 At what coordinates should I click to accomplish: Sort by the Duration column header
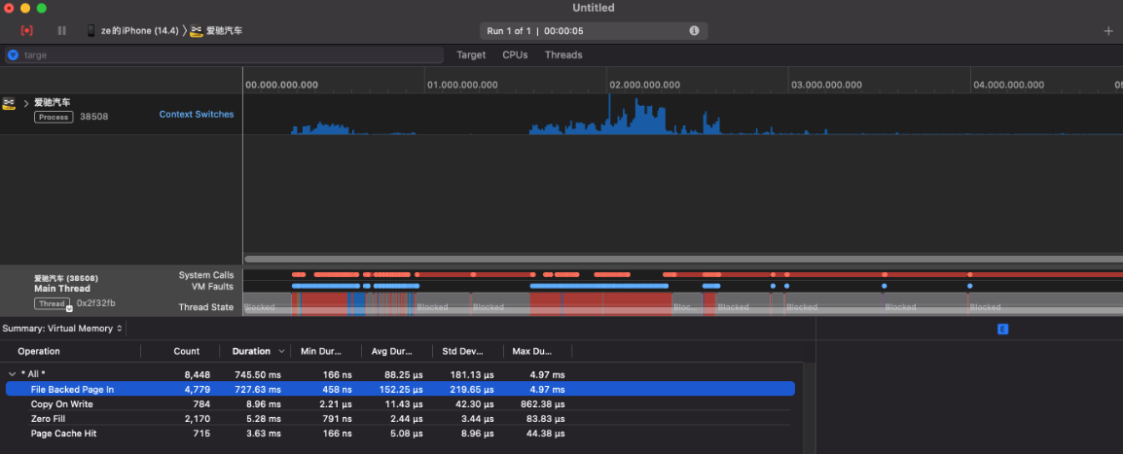(x=251, y=351)
